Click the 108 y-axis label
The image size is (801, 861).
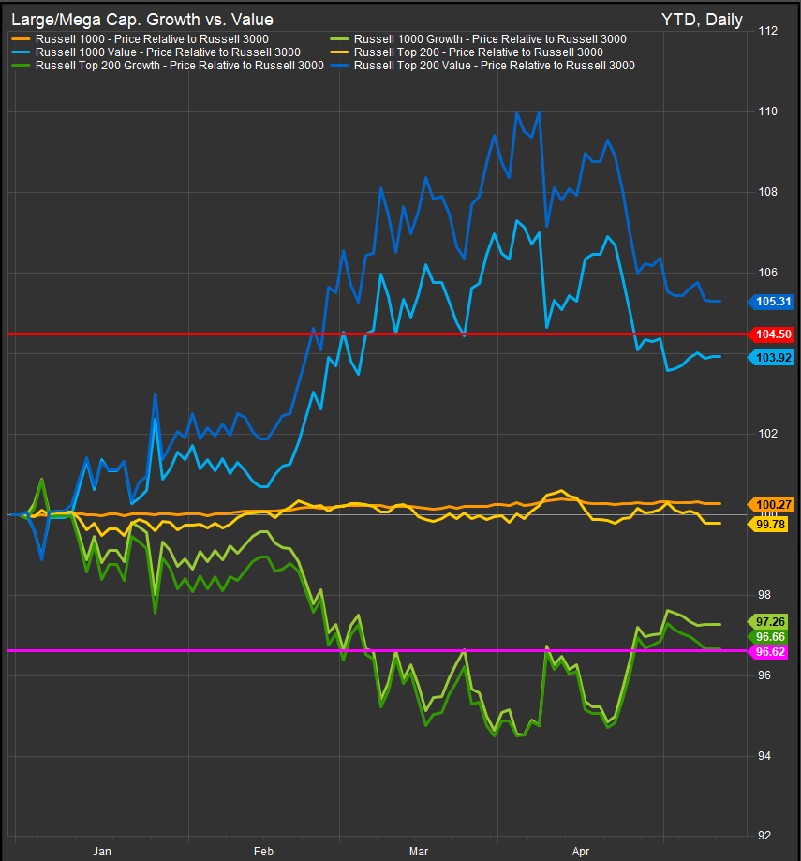click(767, 192)
